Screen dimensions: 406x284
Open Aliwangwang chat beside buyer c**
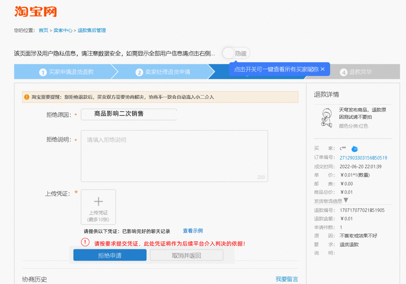point(354,149)
